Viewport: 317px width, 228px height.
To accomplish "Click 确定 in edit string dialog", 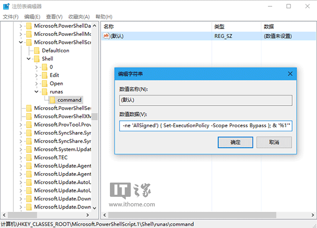I will (235, 142).
